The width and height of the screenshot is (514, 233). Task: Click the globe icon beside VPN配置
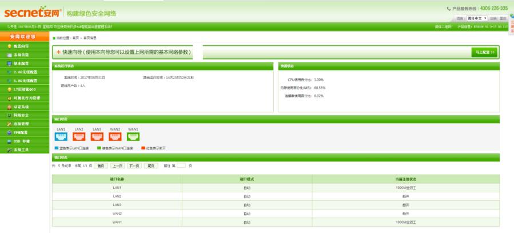tap(10, 132)
